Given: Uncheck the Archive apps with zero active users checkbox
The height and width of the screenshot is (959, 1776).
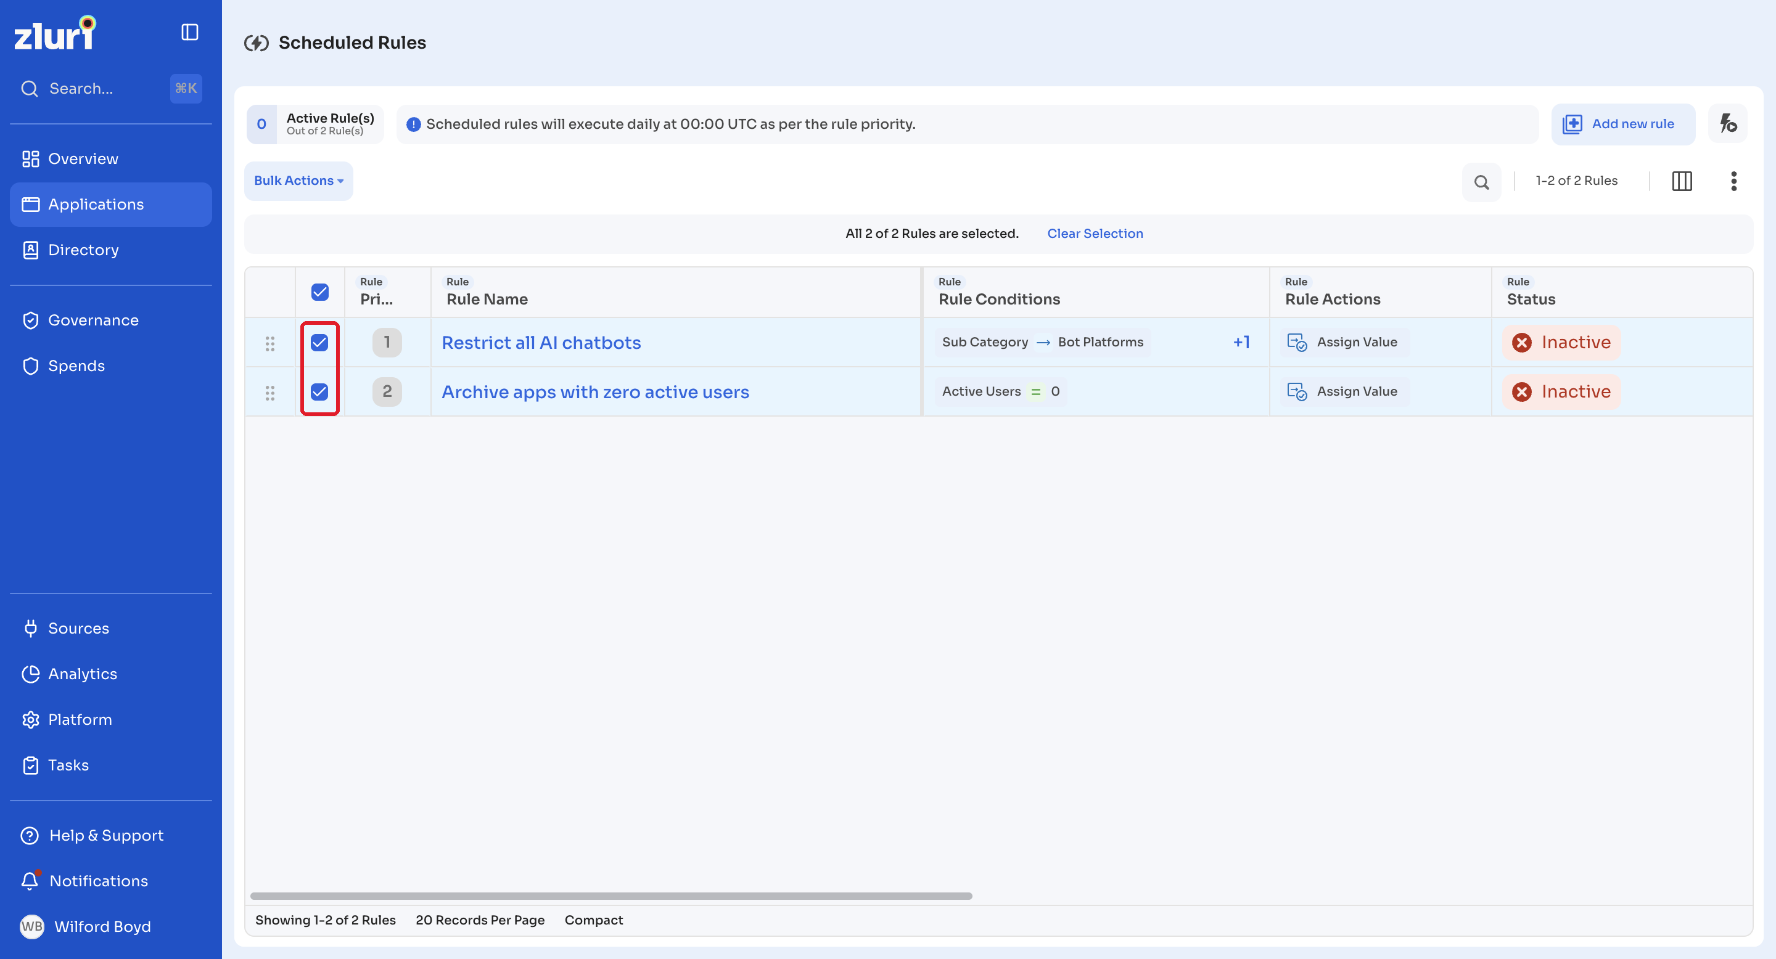Looking at the screenshot, I should pos(319,392).
